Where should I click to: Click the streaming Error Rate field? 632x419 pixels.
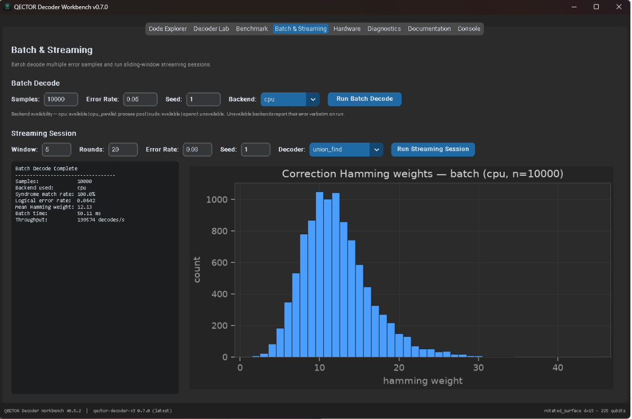click(198, 150)
